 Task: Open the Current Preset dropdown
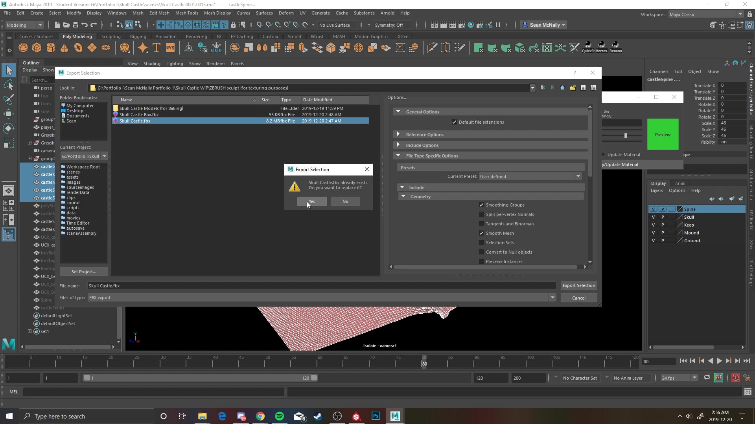click(578, 176)
